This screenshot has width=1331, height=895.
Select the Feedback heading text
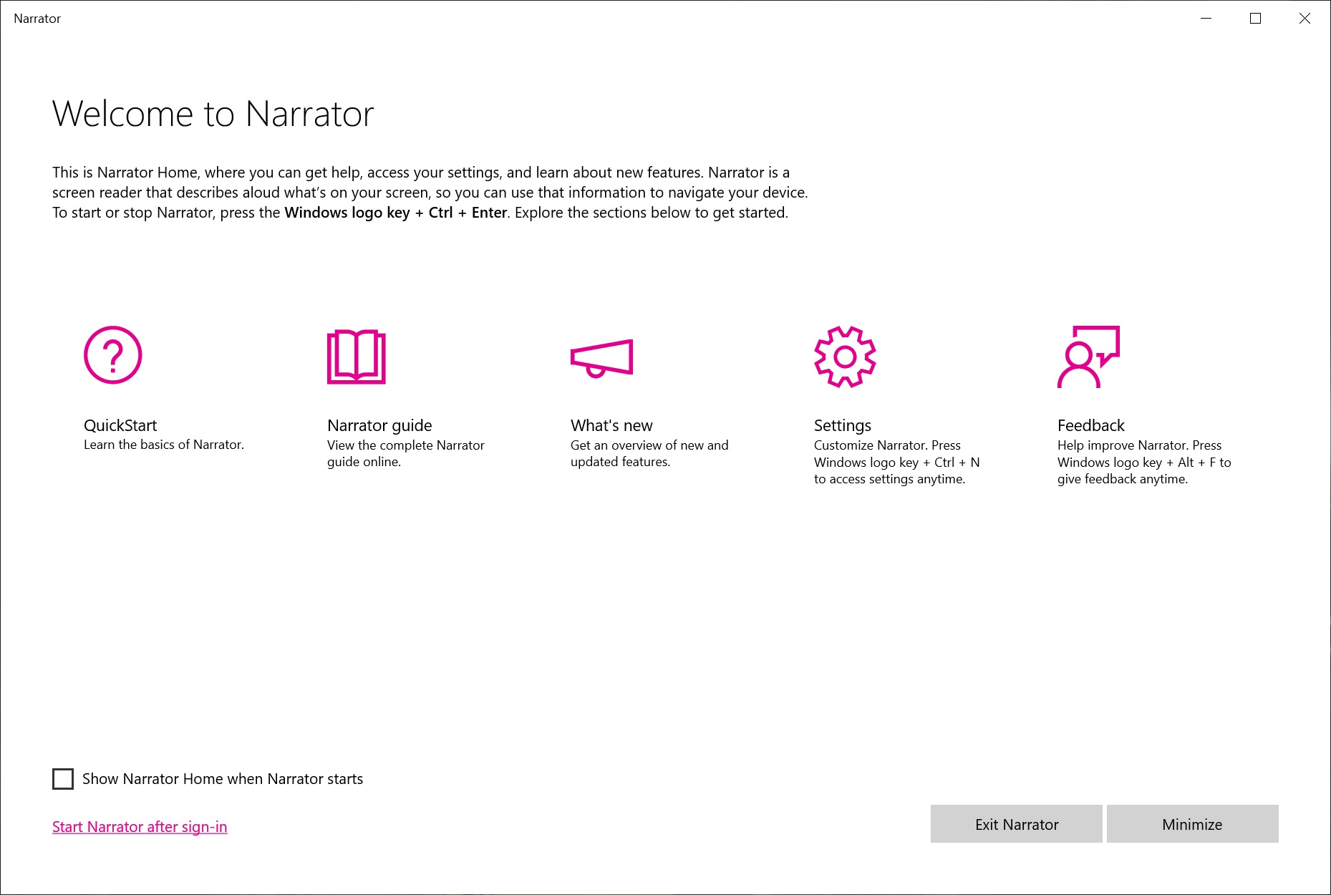click(x=1091, y=425)
